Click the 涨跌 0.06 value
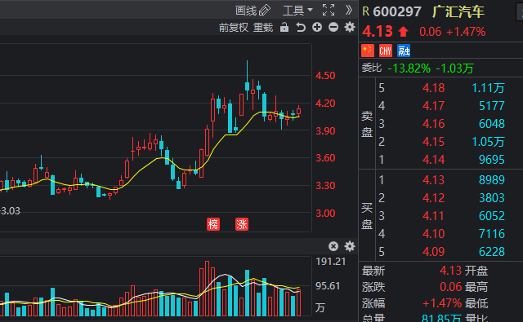Screen dimensions: 523x322 click(450, 287)
